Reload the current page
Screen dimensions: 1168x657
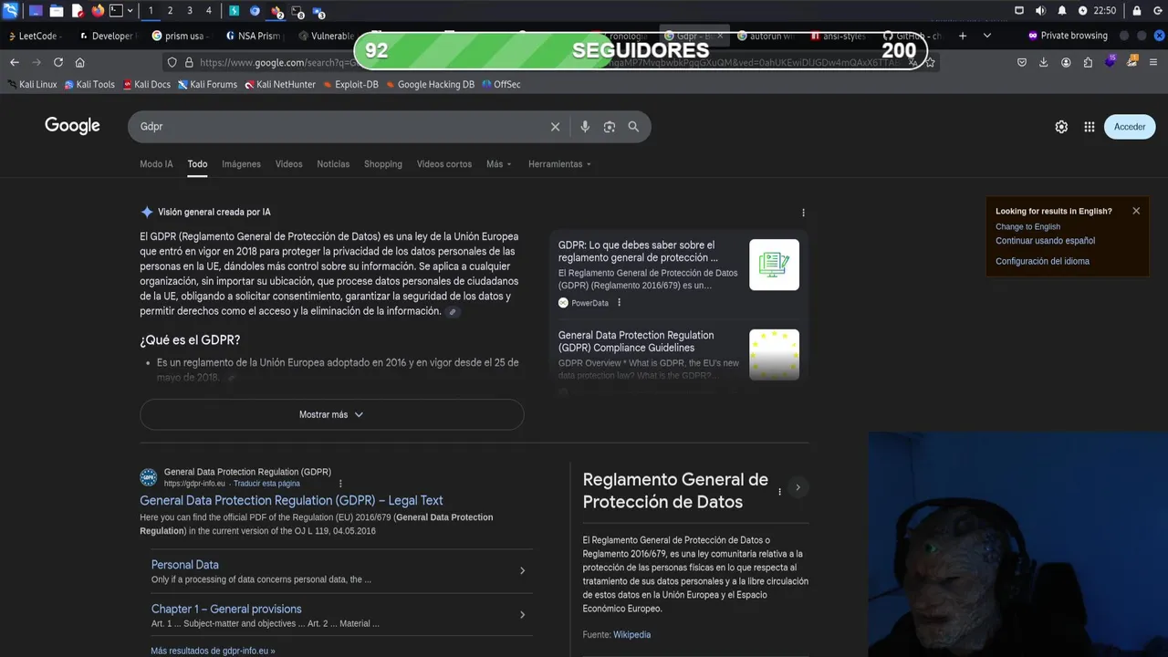pos(57,62)
